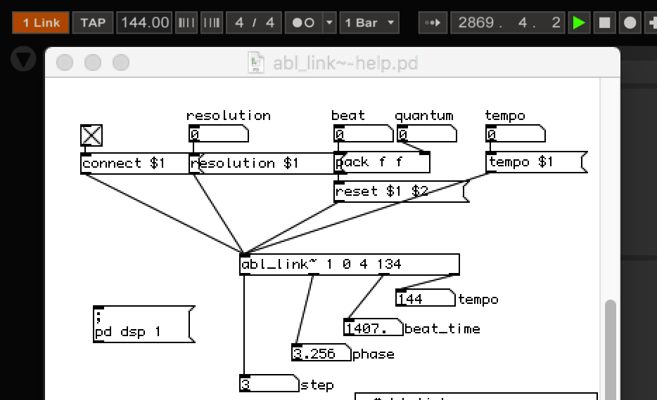This screenshot has width=657, height=400.
Task: Click the TAP tempo button
Action: coord(93,22)
